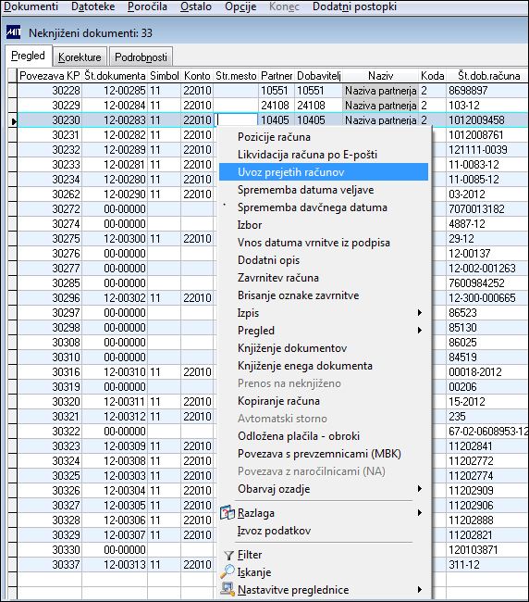529x602 pixels.
Task: Expand the Izpis submenu arrow
Action: click(x=420, y=312)
